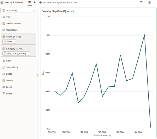Click the Values (Y-Axis) section icon
Screen dimensions: 157x139
(x=4, y=37)
